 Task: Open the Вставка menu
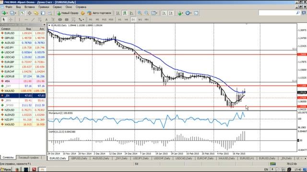tap(30, 7)
